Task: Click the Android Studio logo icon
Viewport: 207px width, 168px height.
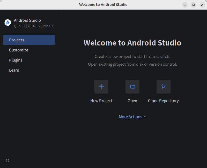Action: point(8,22)
